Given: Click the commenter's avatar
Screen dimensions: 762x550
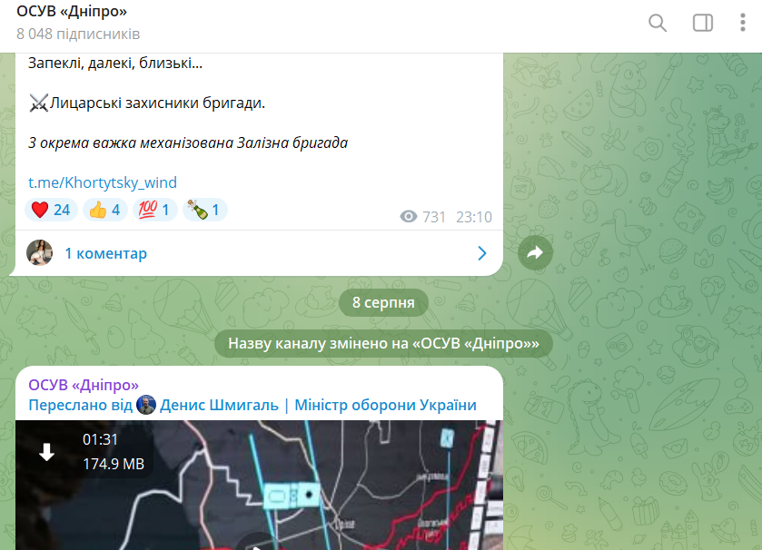Looking at the screenshot, I should (40, 252).
